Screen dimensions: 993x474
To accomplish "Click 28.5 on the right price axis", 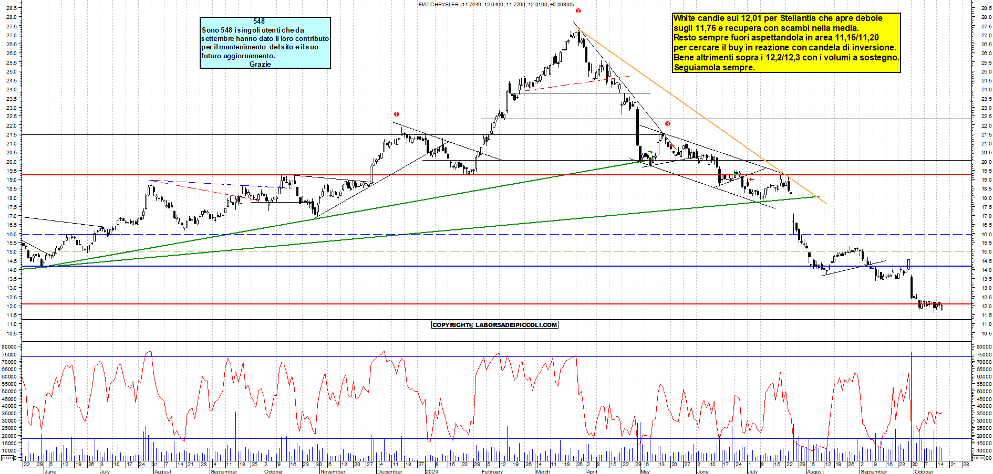I will (986, 8).
